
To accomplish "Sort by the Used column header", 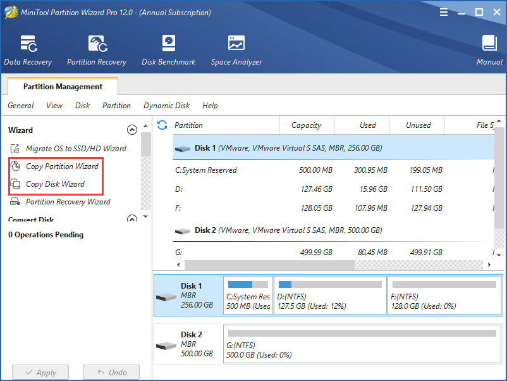I will [x=362, y=125].
